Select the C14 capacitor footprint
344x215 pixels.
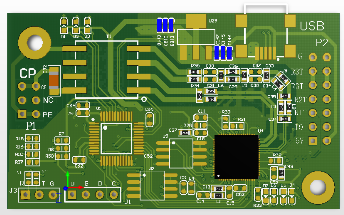pyautogui.click(x=203, y=195)
